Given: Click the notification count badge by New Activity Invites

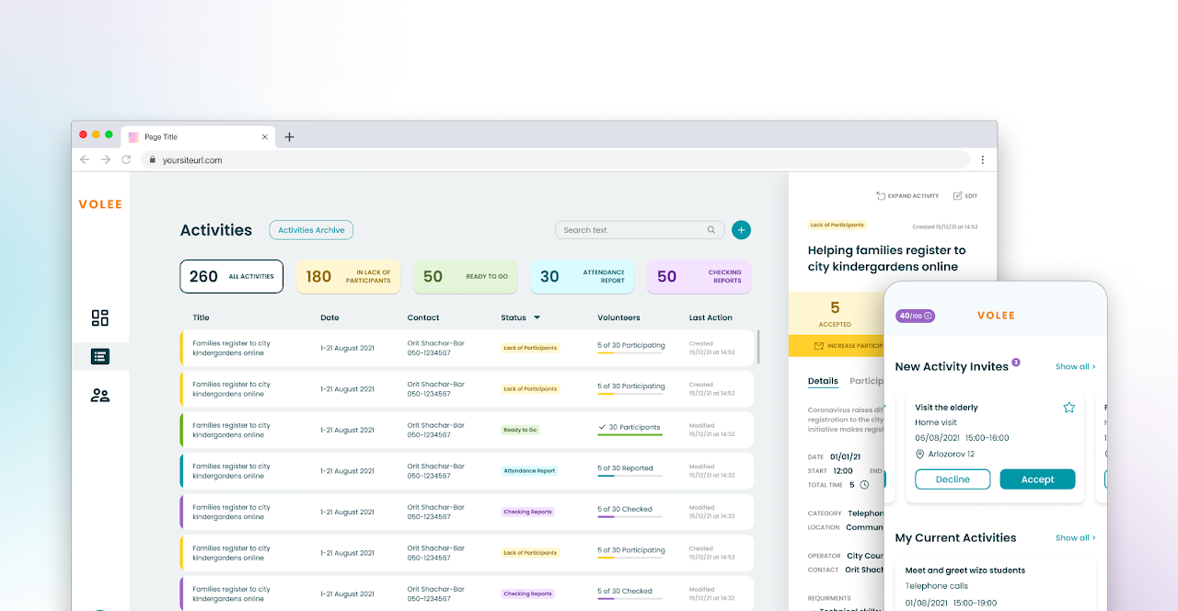Looking at the screenshot, I should coord(1016,362).
